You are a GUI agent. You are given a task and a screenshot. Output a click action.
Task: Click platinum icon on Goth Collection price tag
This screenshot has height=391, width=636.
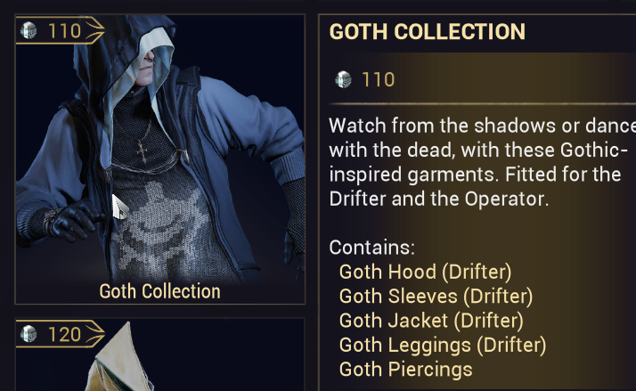click(x=29, y=30)
